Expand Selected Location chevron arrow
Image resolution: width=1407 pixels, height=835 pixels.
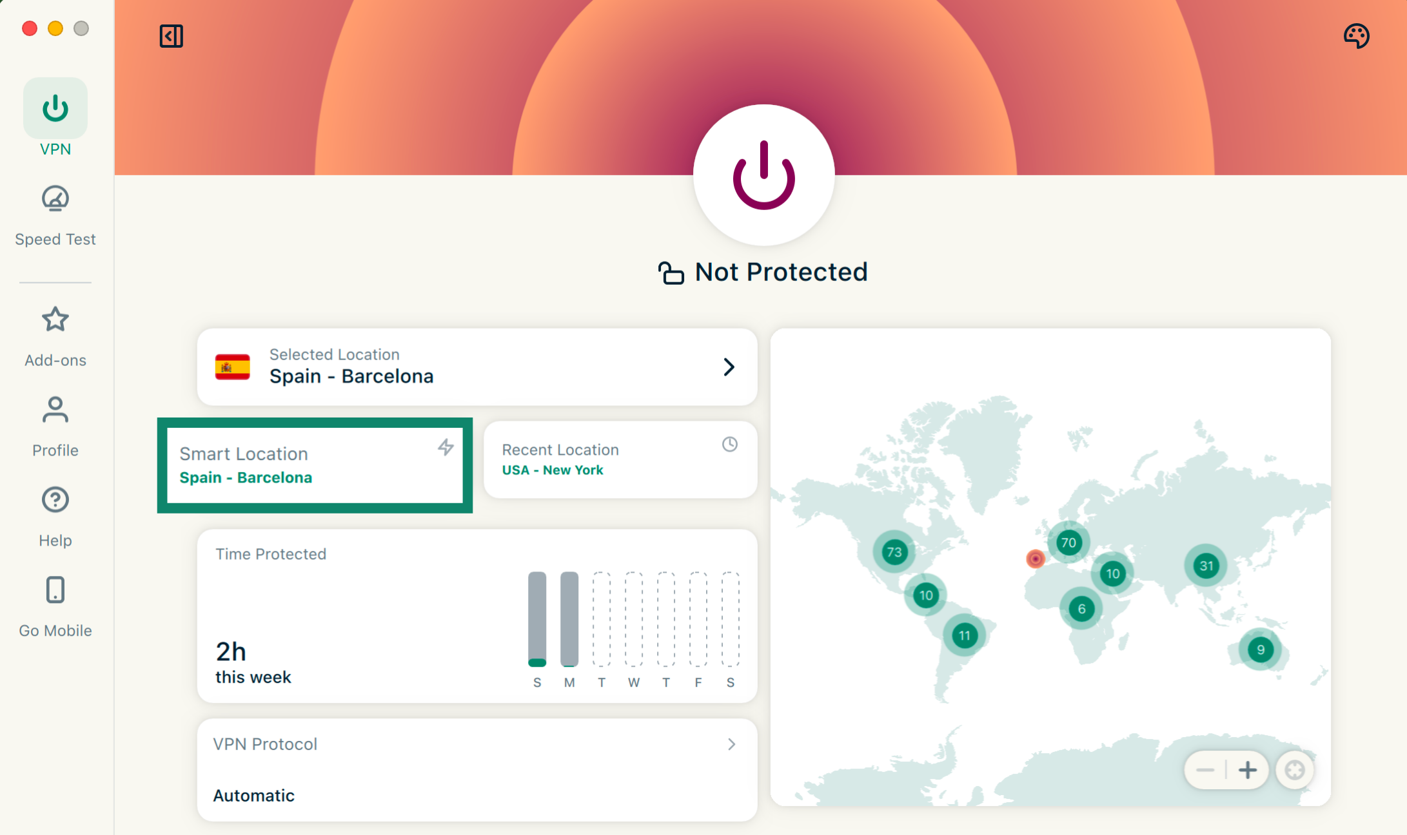(729, 367)
